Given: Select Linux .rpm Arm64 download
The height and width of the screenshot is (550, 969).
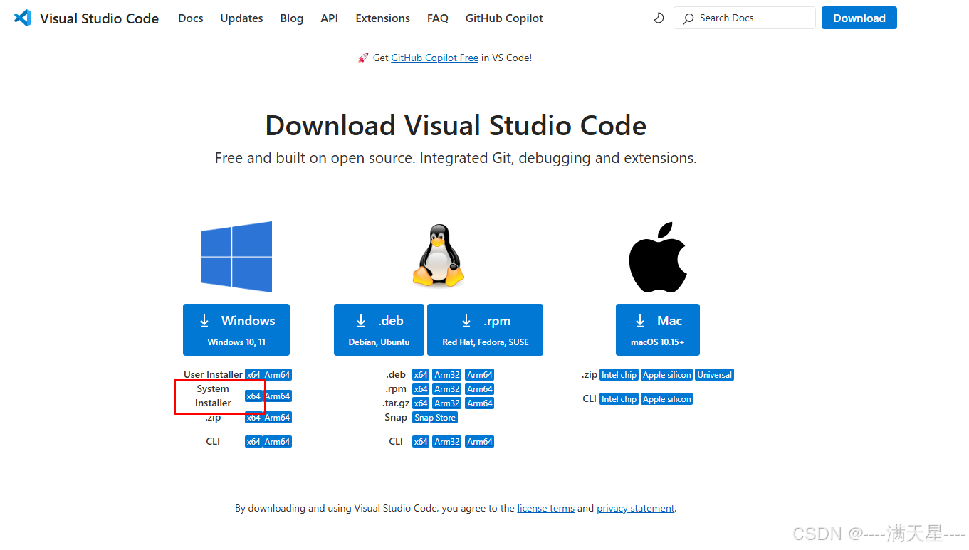Looking at the screenshot, I should (x=480, y=389).
